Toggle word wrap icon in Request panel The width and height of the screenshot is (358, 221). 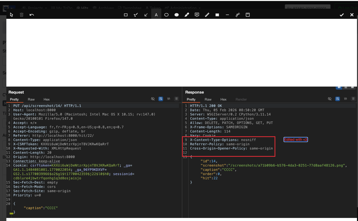click(161, 99)
